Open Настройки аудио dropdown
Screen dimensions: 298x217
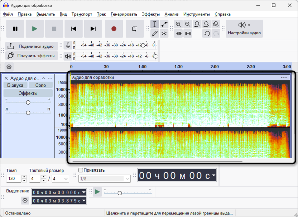coord(244,29)
